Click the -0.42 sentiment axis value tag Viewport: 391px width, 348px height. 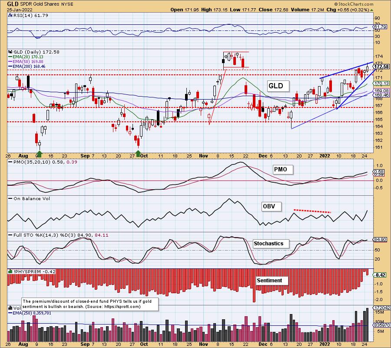point(380,275)
